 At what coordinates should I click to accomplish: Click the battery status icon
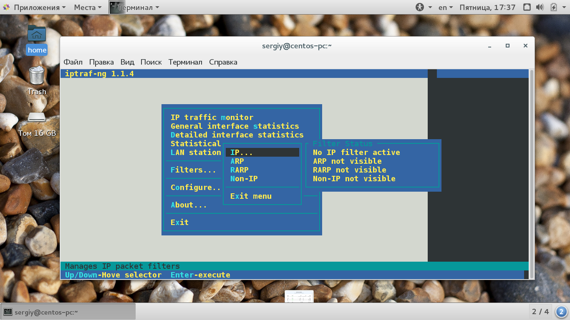(553, 7)
